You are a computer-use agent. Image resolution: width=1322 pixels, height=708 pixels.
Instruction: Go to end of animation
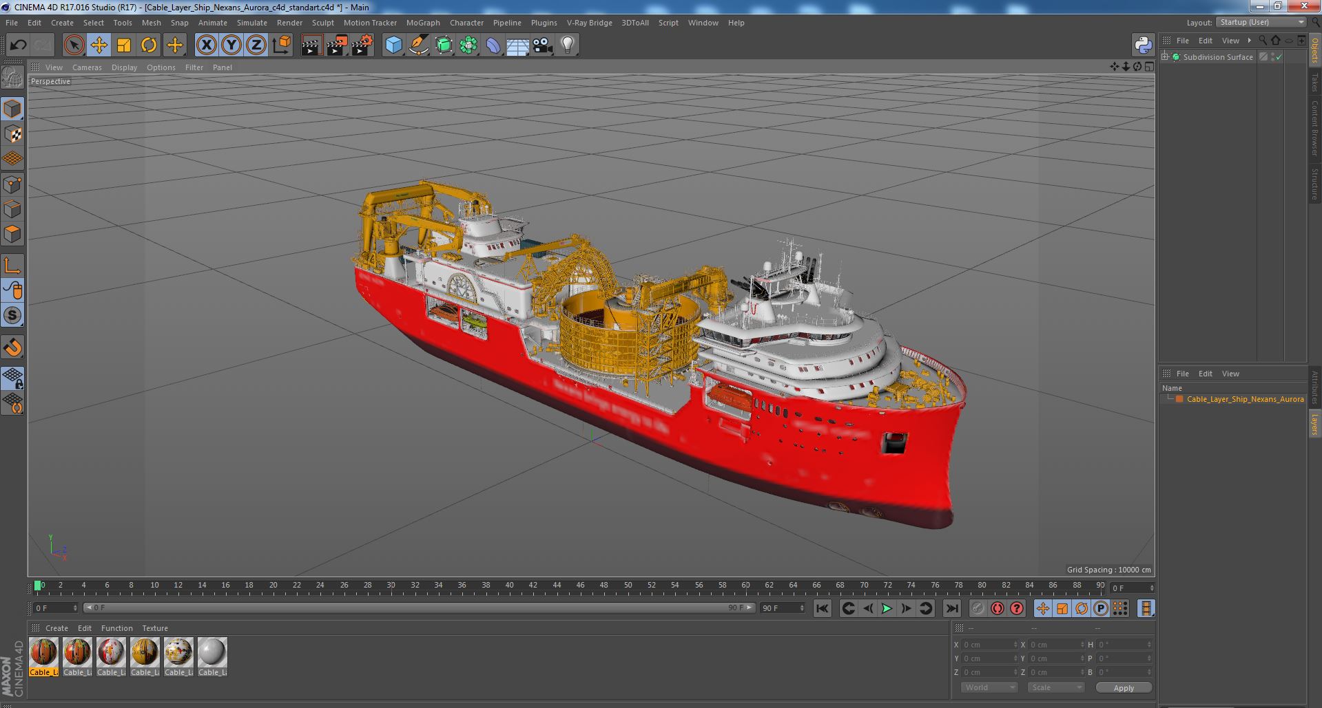click(x=951, y=608)
